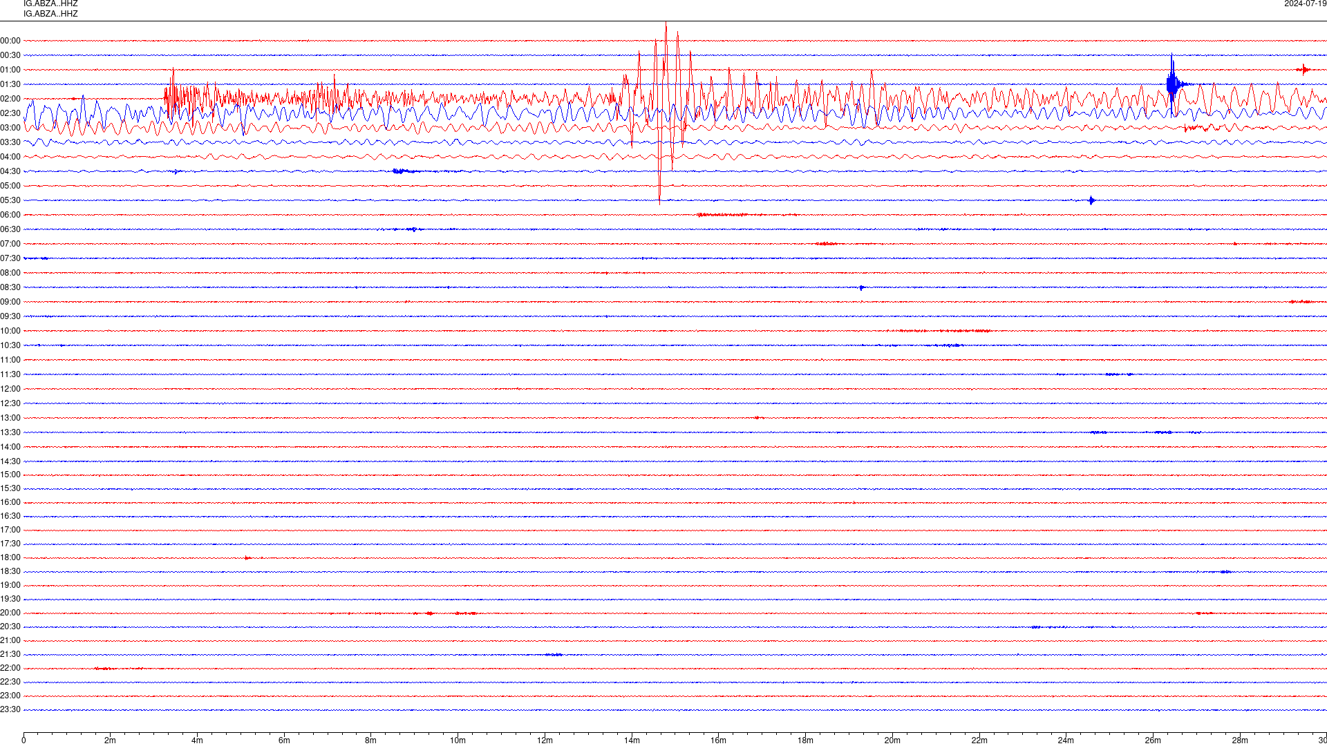This screenshot has height=746, width=1327.
Task: Select the 10m axis tick label
Action: point(458,740)
